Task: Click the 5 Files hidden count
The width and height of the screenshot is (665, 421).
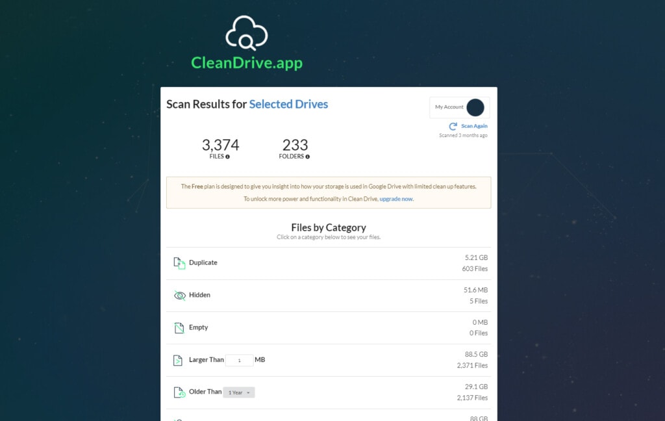Action: click(479, 301)
